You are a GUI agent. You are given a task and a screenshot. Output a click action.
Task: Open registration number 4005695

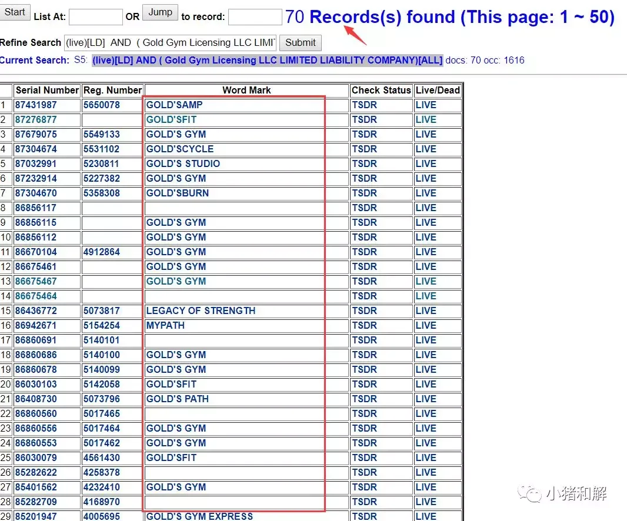(x=102, y=516)
